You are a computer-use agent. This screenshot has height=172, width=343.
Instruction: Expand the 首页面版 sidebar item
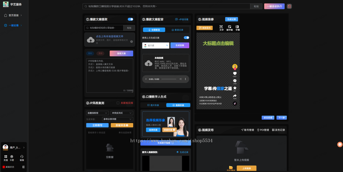13,15
